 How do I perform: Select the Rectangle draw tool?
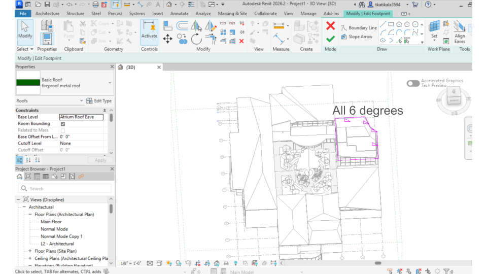point(391,24)
